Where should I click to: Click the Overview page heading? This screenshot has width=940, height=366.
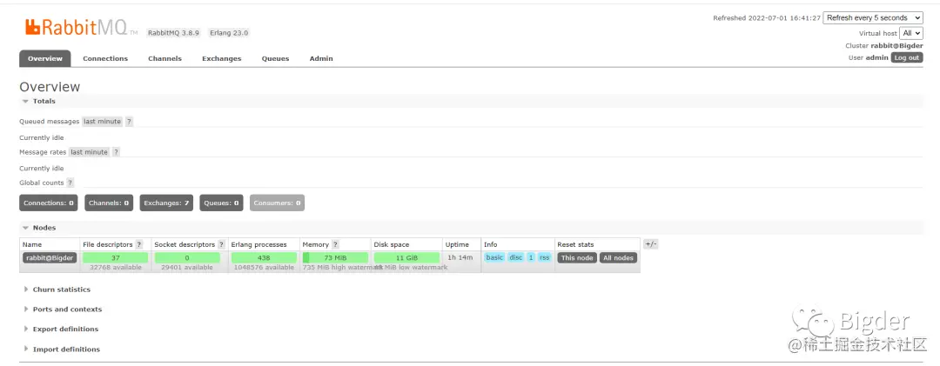coord(50,87)
